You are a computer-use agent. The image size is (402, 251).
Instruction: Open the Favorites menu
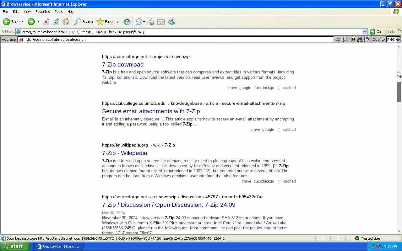42,12
